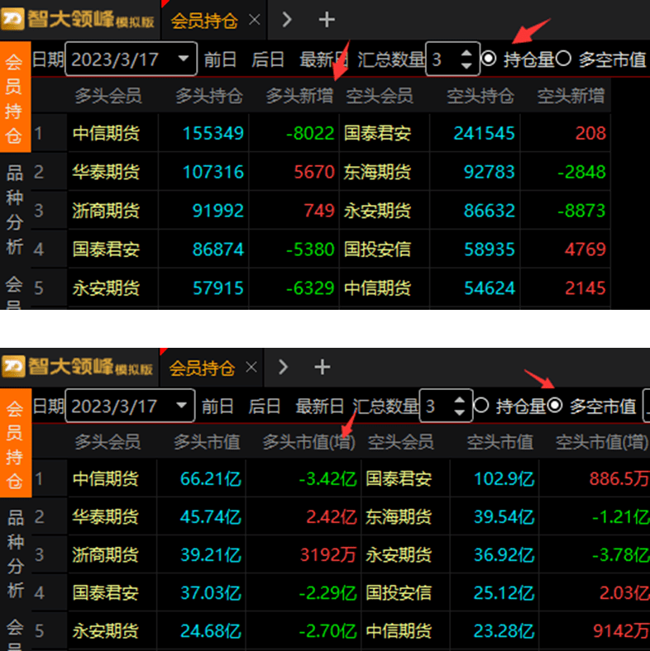
Task: Click the > tab arrow in the 多空市值 view
Action: 283,367
